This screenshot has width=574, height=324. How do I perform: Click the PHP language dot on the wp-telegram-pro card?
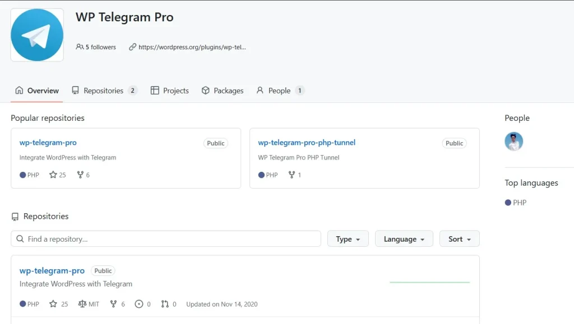tap(22, 175)
